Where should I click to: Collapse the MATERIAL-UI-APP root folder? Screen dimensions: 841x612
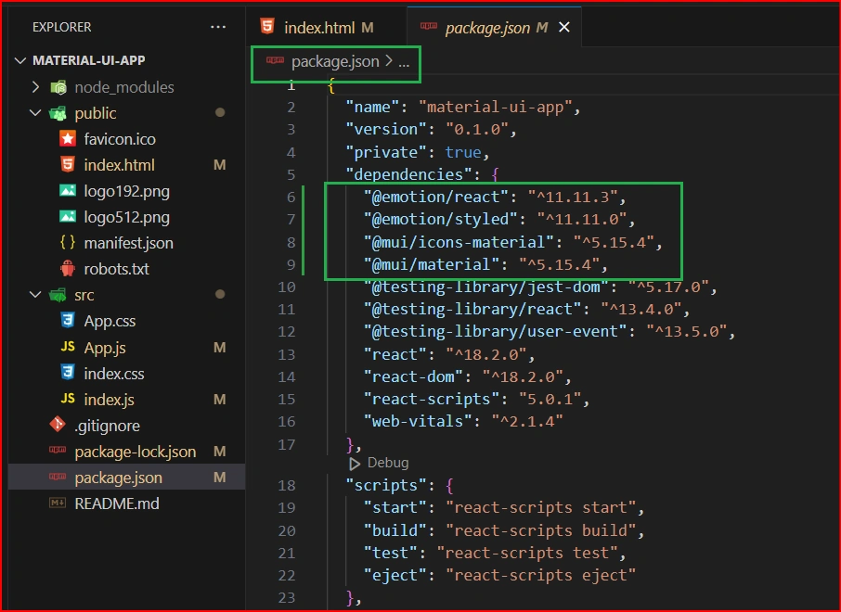tap(20, 60)
